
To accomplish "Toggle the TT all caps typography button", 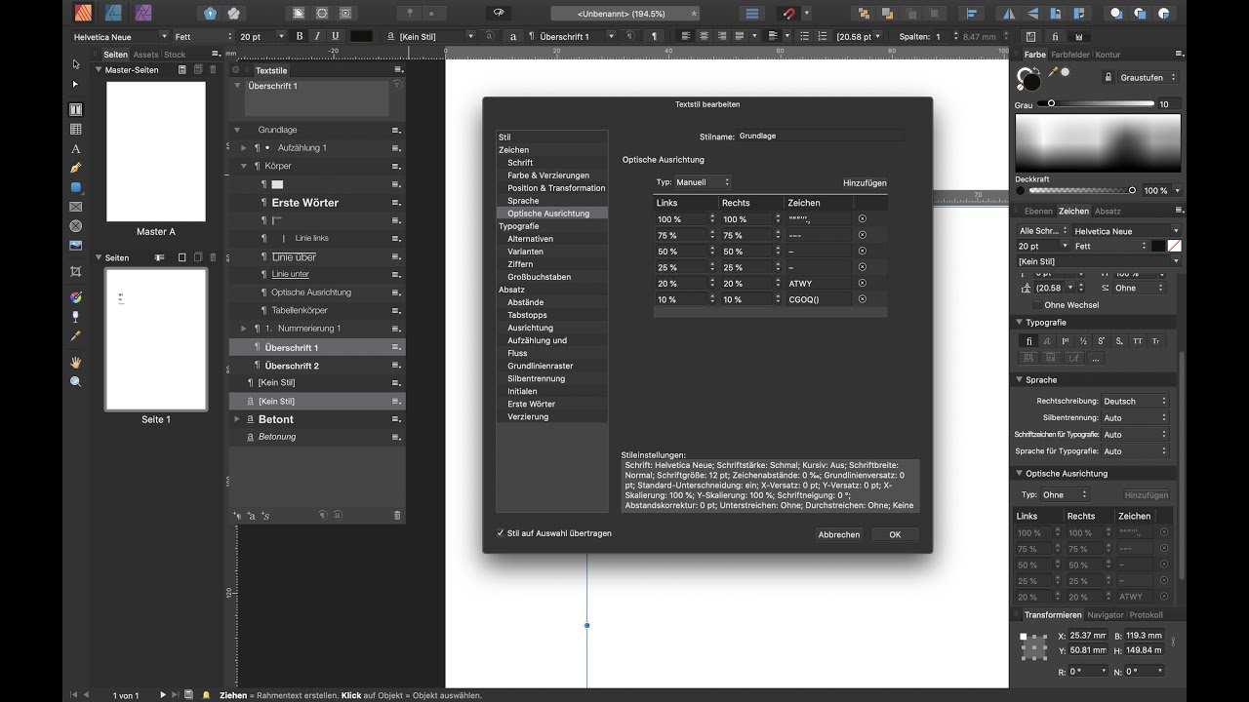I will click(x=1138, y=341).
